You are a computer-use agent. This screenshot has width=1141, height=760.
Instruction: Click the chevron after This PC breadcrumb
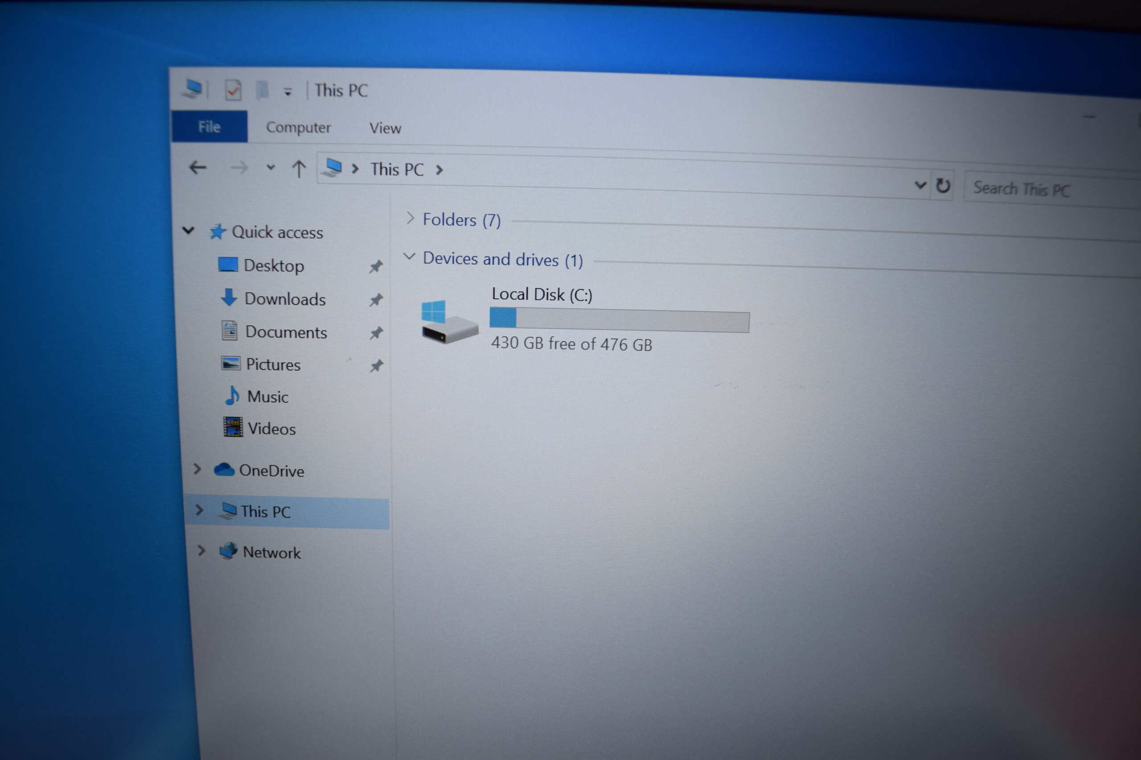[439, 170]
